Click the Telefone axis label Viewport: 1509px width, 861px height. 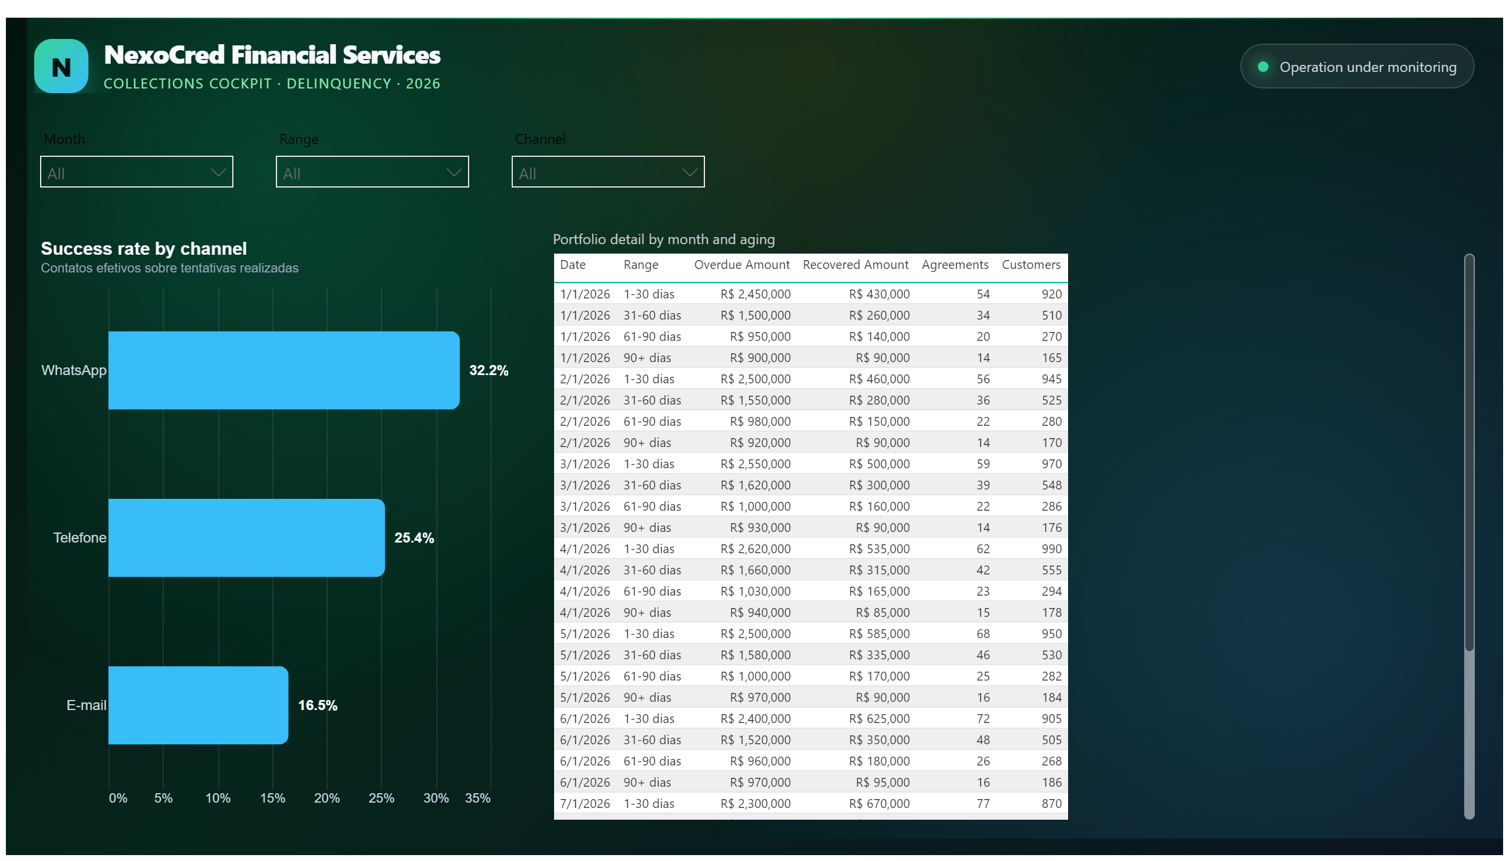[x=80, y=538]
